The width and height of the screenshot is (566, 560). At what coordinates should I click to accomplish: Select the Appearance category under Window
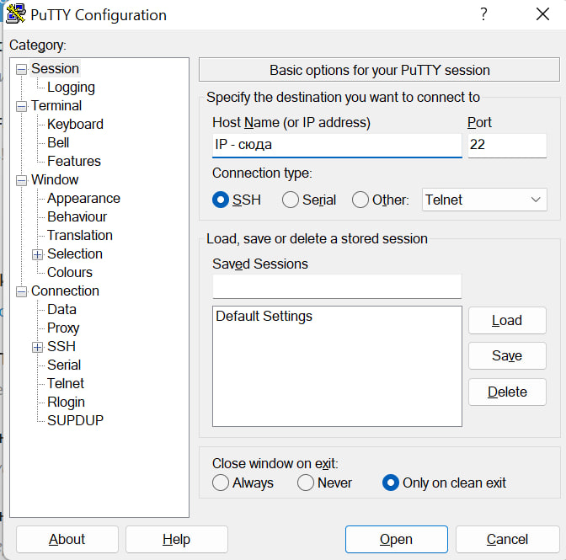tap(83, 199)
